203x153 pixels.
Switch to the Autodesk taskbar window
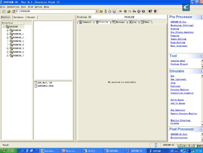pos(49,151)
